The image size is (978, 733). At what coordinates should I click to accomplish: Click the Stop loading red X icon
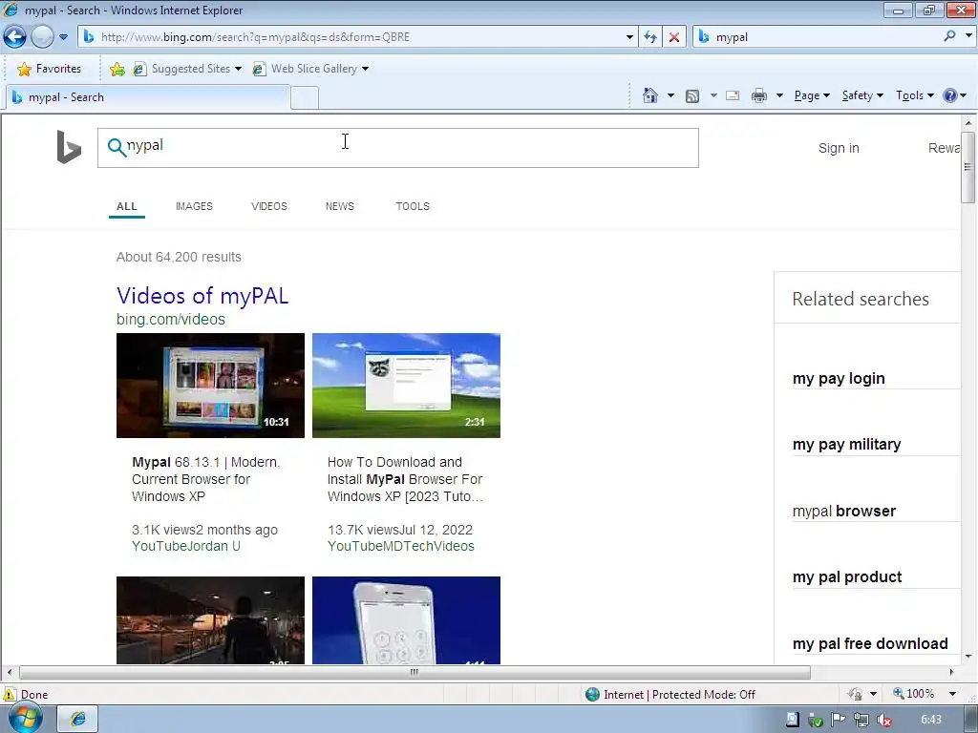[x=674, y=37]
